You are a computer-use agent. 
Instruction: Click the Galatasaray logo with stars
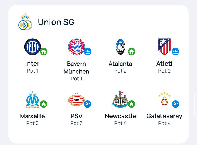click(x=164, y=99)
